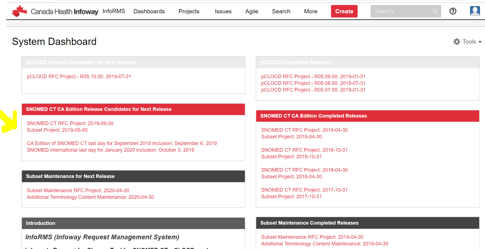Open the help question mark icon
The height and width of the screenshot is (249, 485).
point(453,11)
